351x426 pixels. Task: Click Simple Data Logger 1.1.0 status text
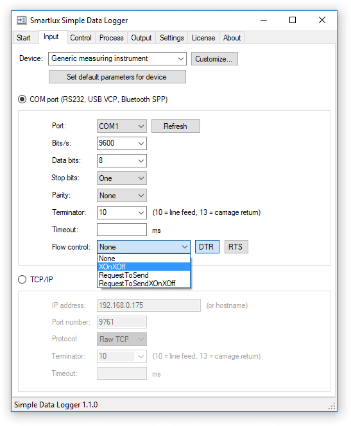pyautogui.click(x=56, y=405)
